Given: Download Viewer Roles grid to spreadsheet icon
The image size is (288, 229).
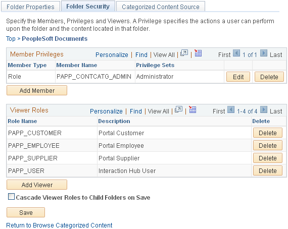Looking at the screenshot, I should pyautogui.click(x=193, y=109).
